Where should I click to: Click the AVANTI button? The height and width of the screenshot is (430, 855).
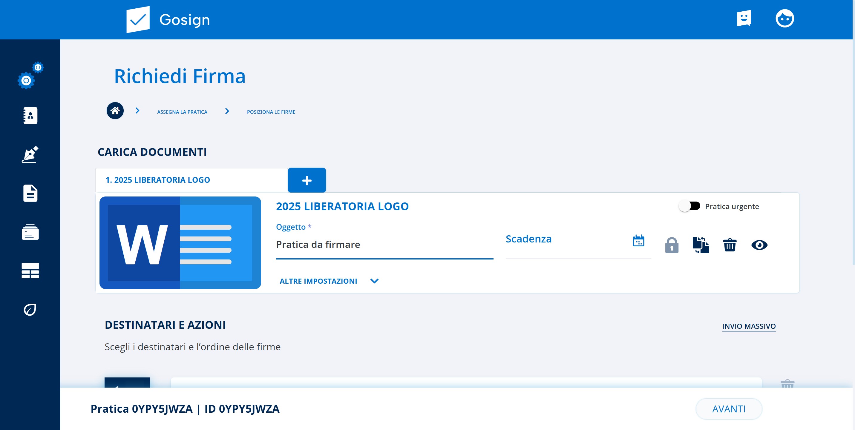point(729,409)
